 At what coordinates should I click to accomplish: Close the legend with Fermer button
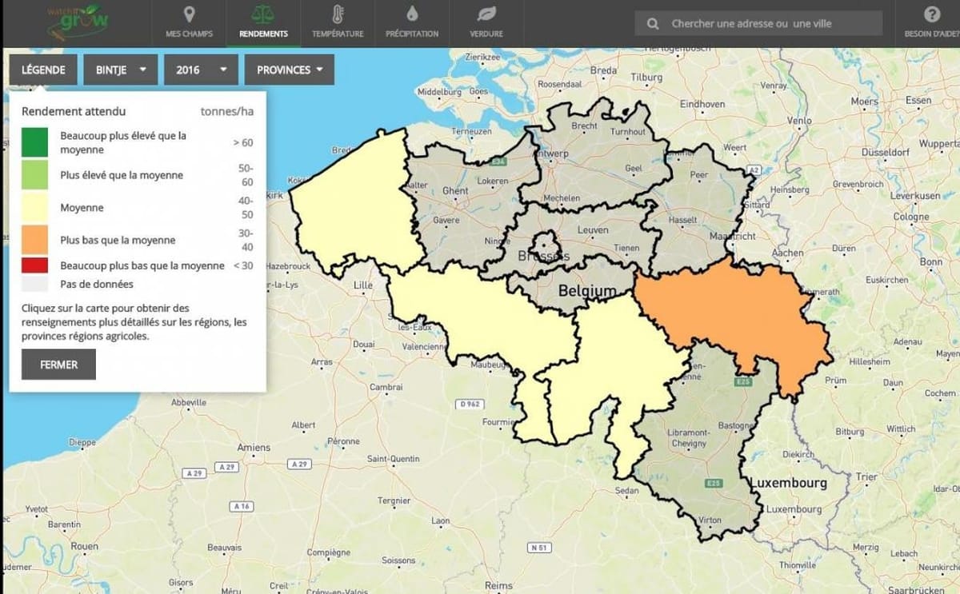click(x=58, y=365)
